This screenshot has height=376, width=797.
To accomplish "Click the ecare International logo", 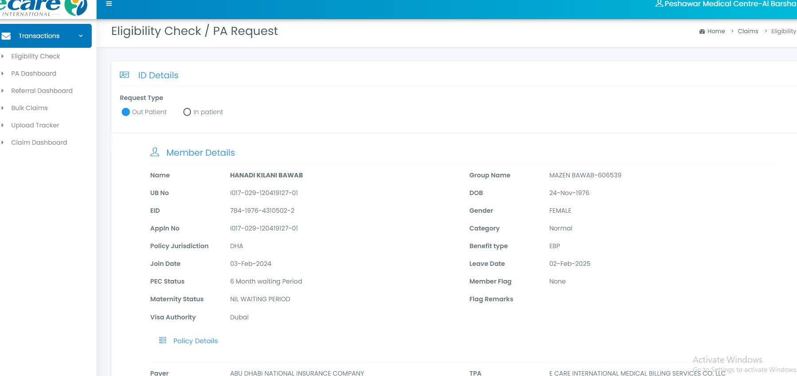I will (43, 8).
